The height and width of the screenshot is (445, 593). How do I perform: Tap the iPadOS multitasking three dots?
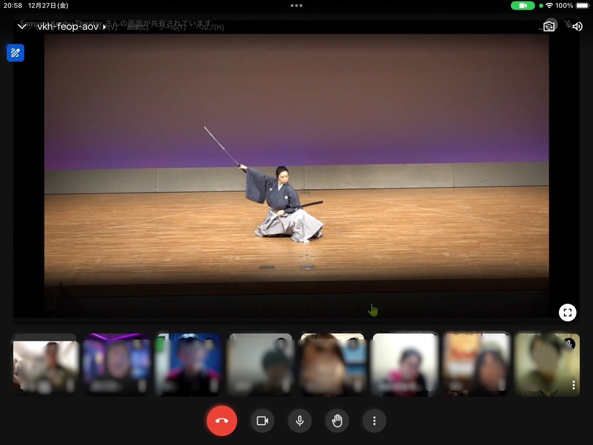click(296, 6)
